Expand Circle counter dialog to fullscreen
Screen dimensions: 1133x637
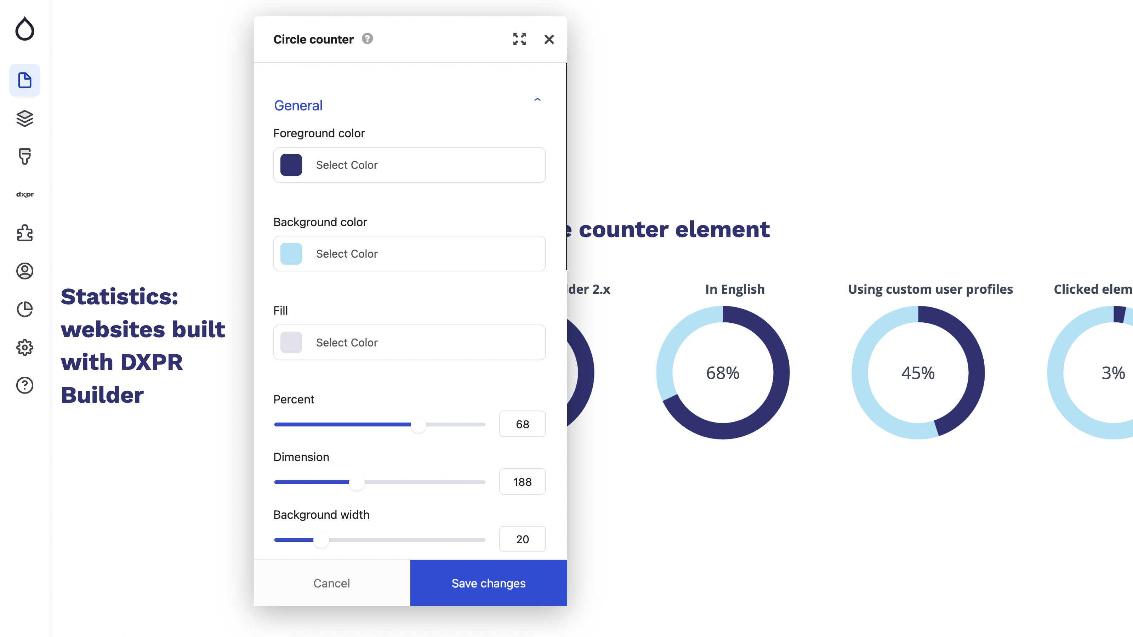(519, 39)
